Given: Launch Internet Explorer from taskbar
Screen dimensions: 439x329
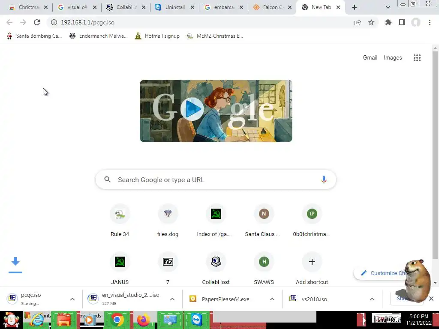Looking at the screenshot, I should point(37,320).
